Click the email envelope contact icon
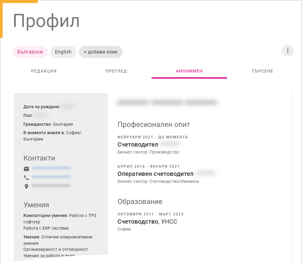Screen dimensions: 302x265 (x=26, y=169)
